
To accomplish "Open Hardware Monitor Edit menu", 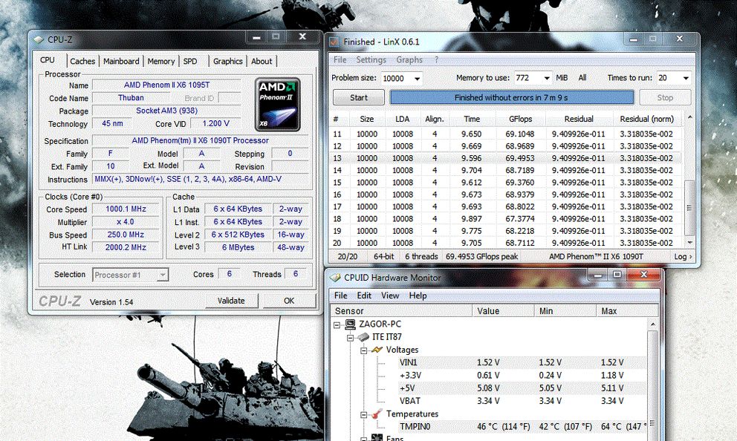I will (364, 295).
